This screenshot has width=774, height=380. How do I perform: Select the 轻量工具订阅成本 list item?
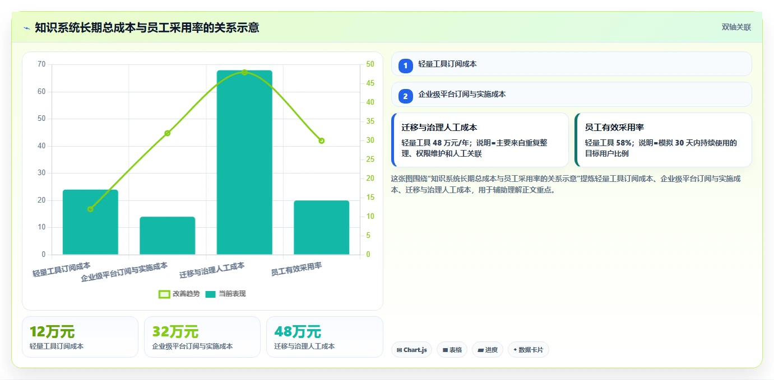[571, 64]
